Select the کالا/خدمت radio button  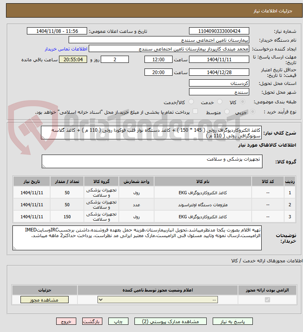(191, 102)
